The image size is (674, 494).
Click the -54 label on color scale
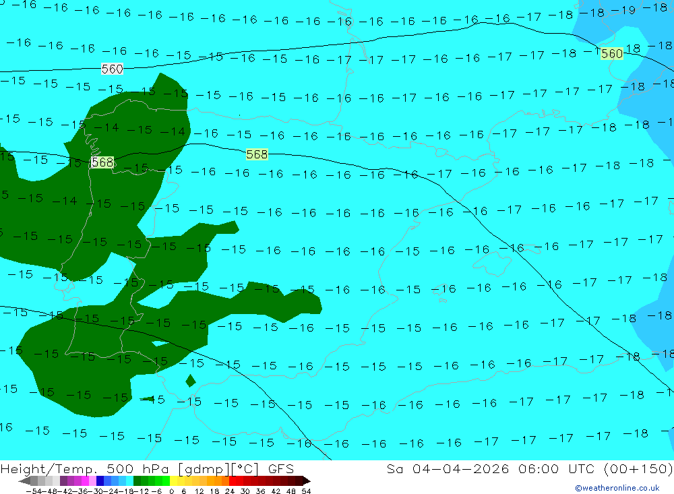34,491
